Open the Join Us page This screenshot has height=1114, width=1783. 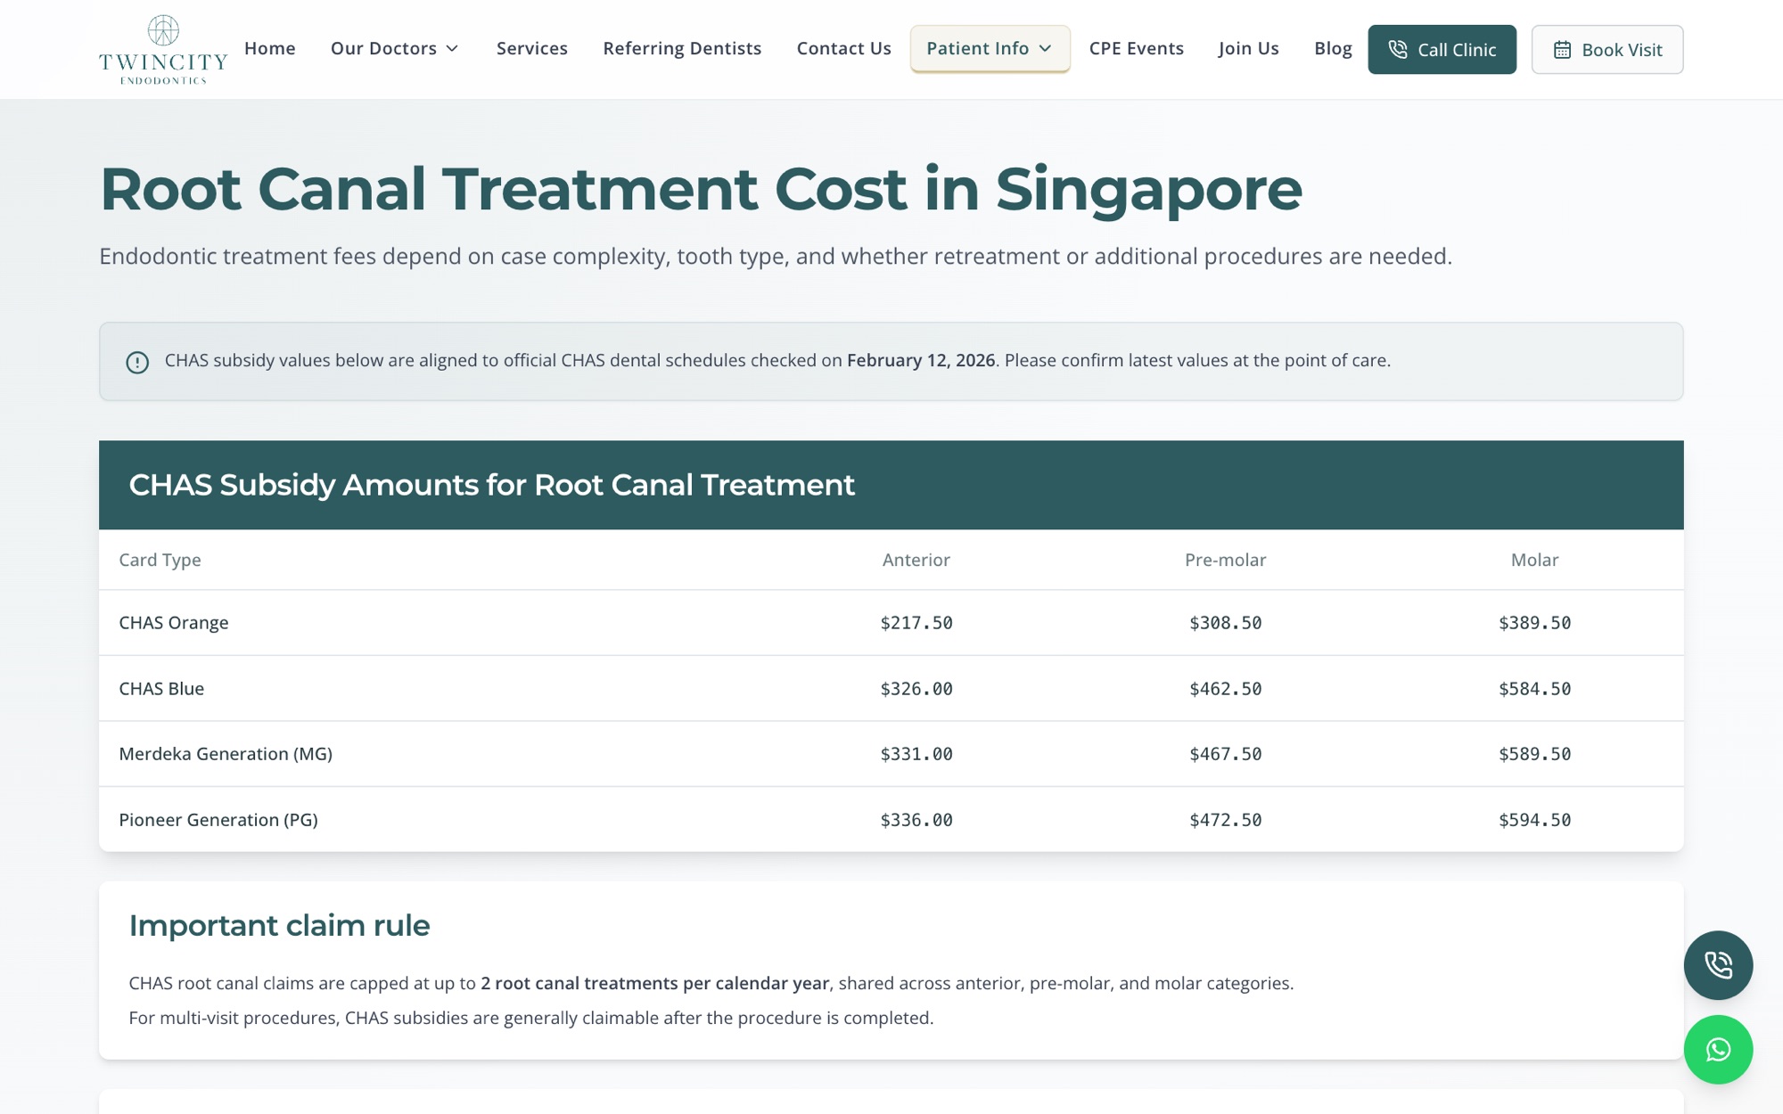(1249, 48)
